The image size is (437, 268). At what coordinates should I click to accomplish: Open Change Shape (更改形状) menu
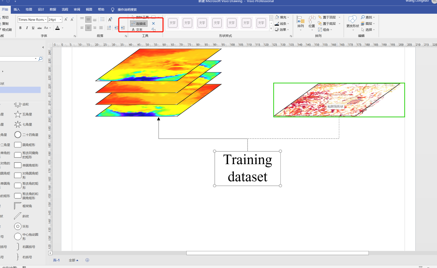353,23
